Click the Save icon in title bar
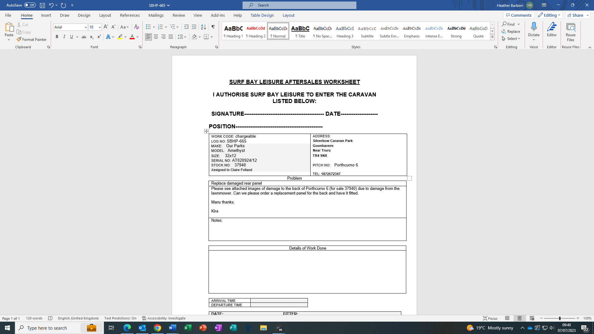 click(x=42, y=5)
